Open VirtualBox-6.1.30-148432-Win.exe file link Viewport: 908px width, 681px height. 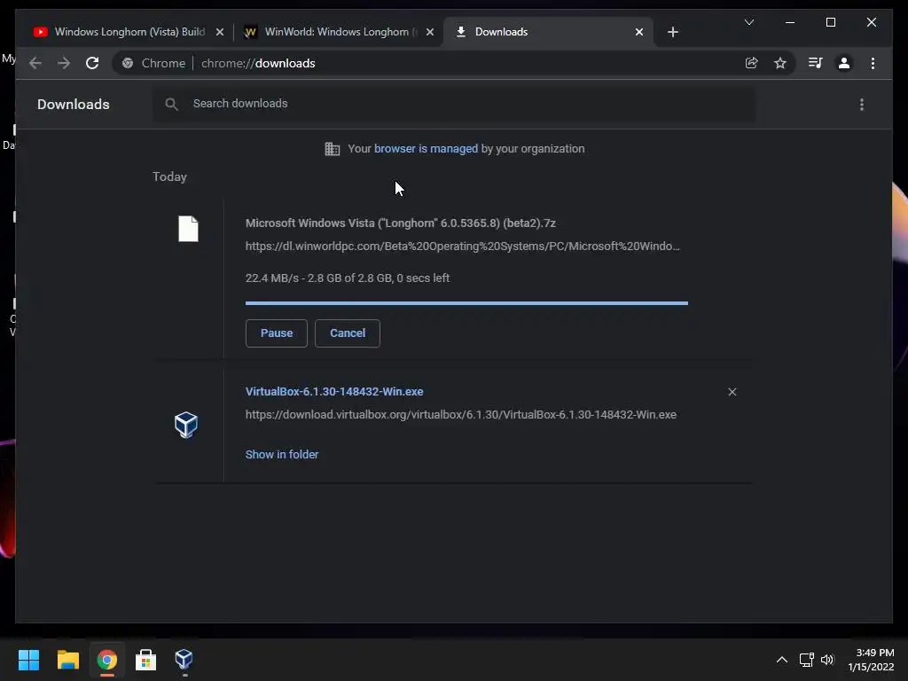334,391
